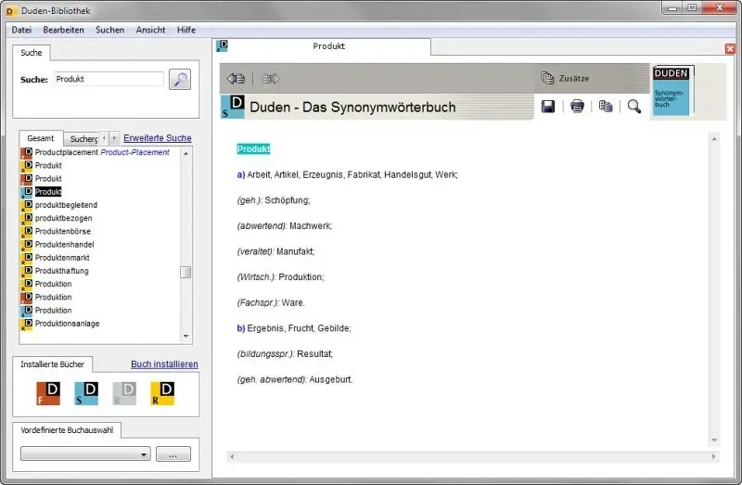Click the Duden-Bibliothek title bar app icon
The image size is (742, 485).
(x=10, y=11)
